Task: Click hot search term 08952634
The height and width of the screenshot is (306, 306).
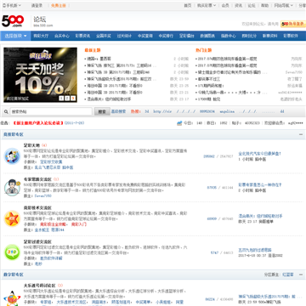Action: 207,111
